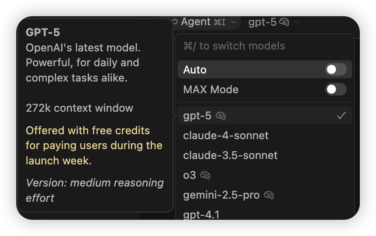Select the gpt-4.1 model
376x236 pixels.
(x=201, y=215)
